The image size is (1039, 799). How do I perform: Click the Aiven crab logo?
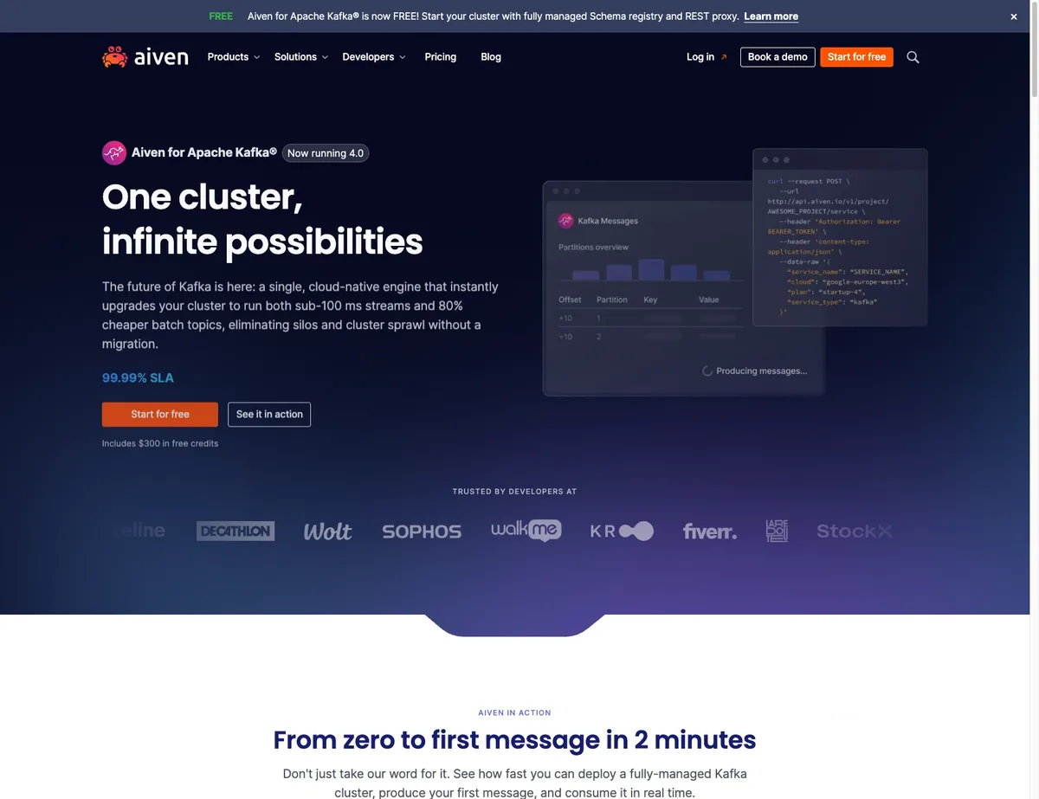pos(145,57)
